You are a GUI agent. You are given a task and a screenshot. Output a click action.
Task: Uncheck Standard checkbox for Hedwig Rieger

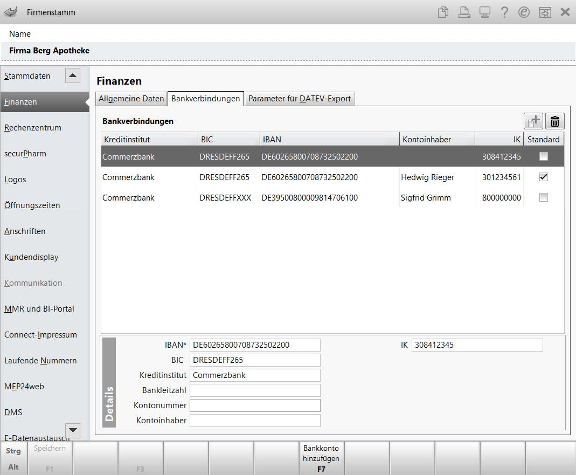coord(543,177)
